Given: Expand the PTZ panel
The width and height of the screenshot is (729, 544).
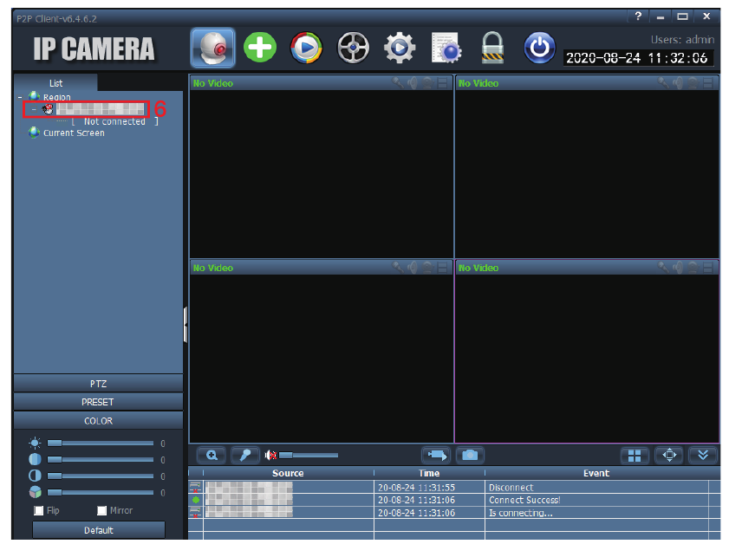Looking at the screenshot, I should (x=98, y=384).
